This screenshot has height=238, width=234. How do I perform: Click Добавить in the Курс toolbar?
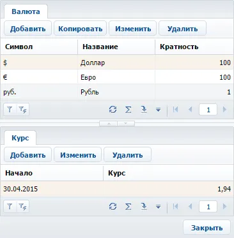[x=27, y=155]
